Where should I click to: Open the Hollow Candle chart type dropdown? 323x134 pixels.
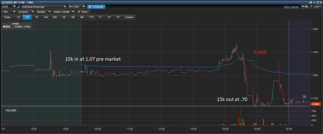tap(64, 12)
